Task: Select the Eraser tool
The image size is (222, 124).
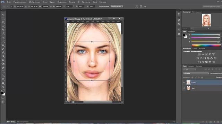Action: point(3,53)
